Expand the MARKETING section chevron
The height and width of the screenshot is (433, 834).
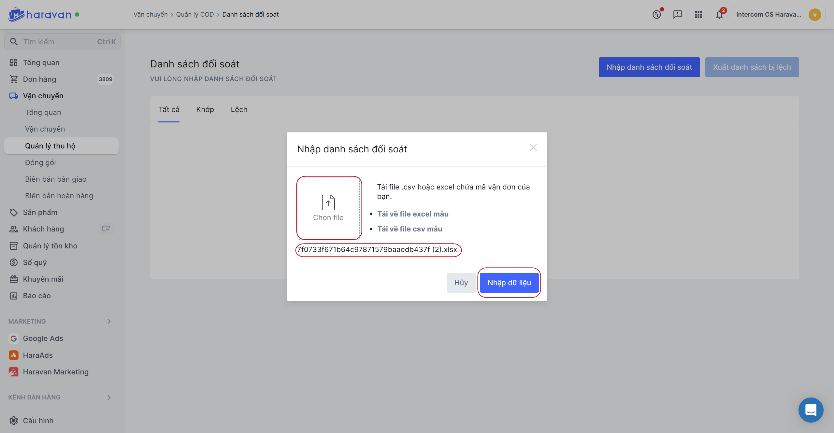point(109,321)
